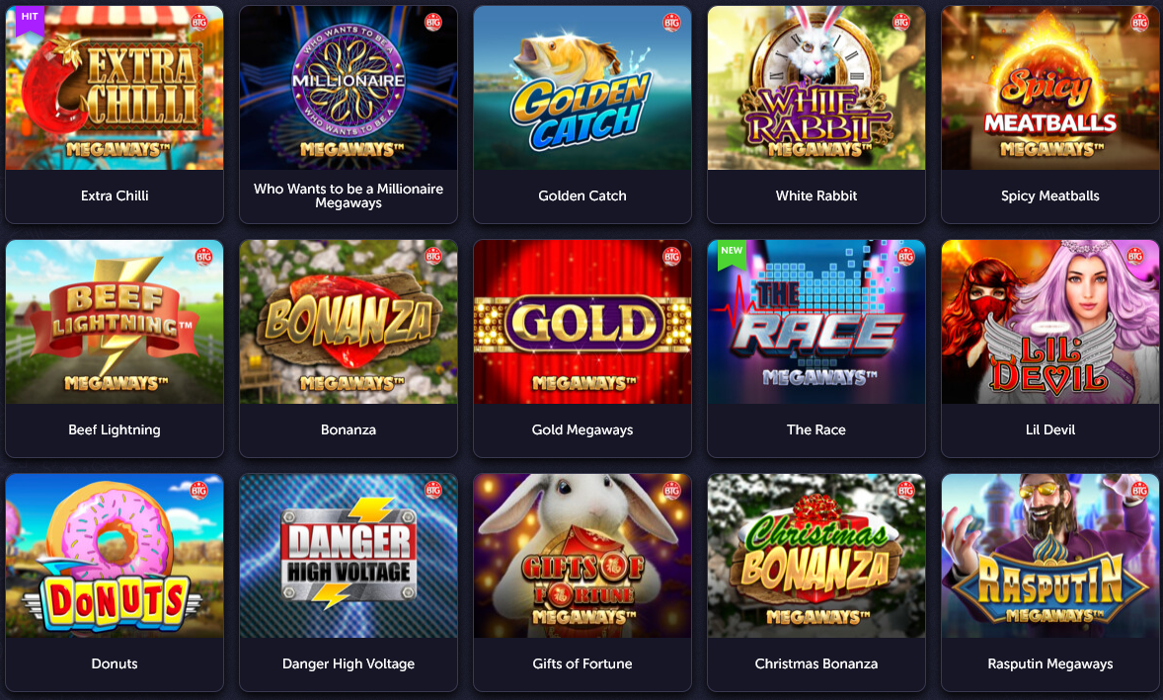
Task: Click the BTG badge on Gold Megaways tile
Action: (671, 256)
